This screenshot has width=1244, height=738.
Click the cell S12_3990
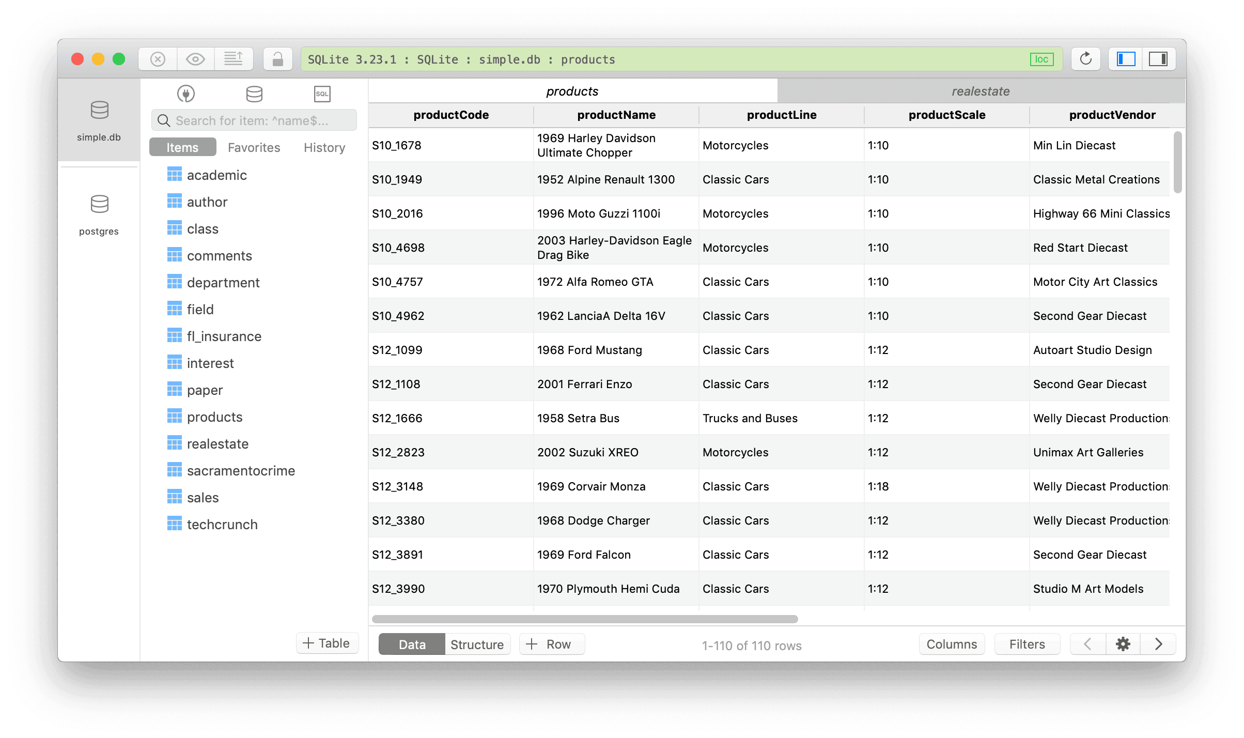pyautogui.click(x=451, y=589)
